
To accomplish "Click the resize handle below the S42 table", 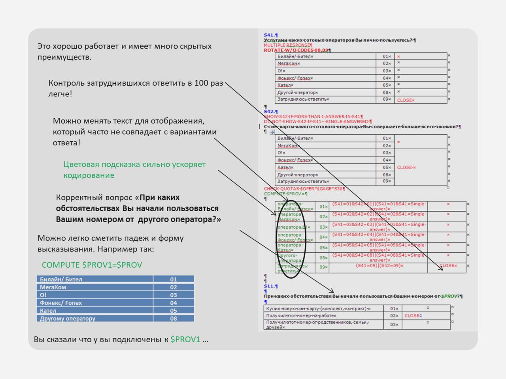I will pos(448,188).
